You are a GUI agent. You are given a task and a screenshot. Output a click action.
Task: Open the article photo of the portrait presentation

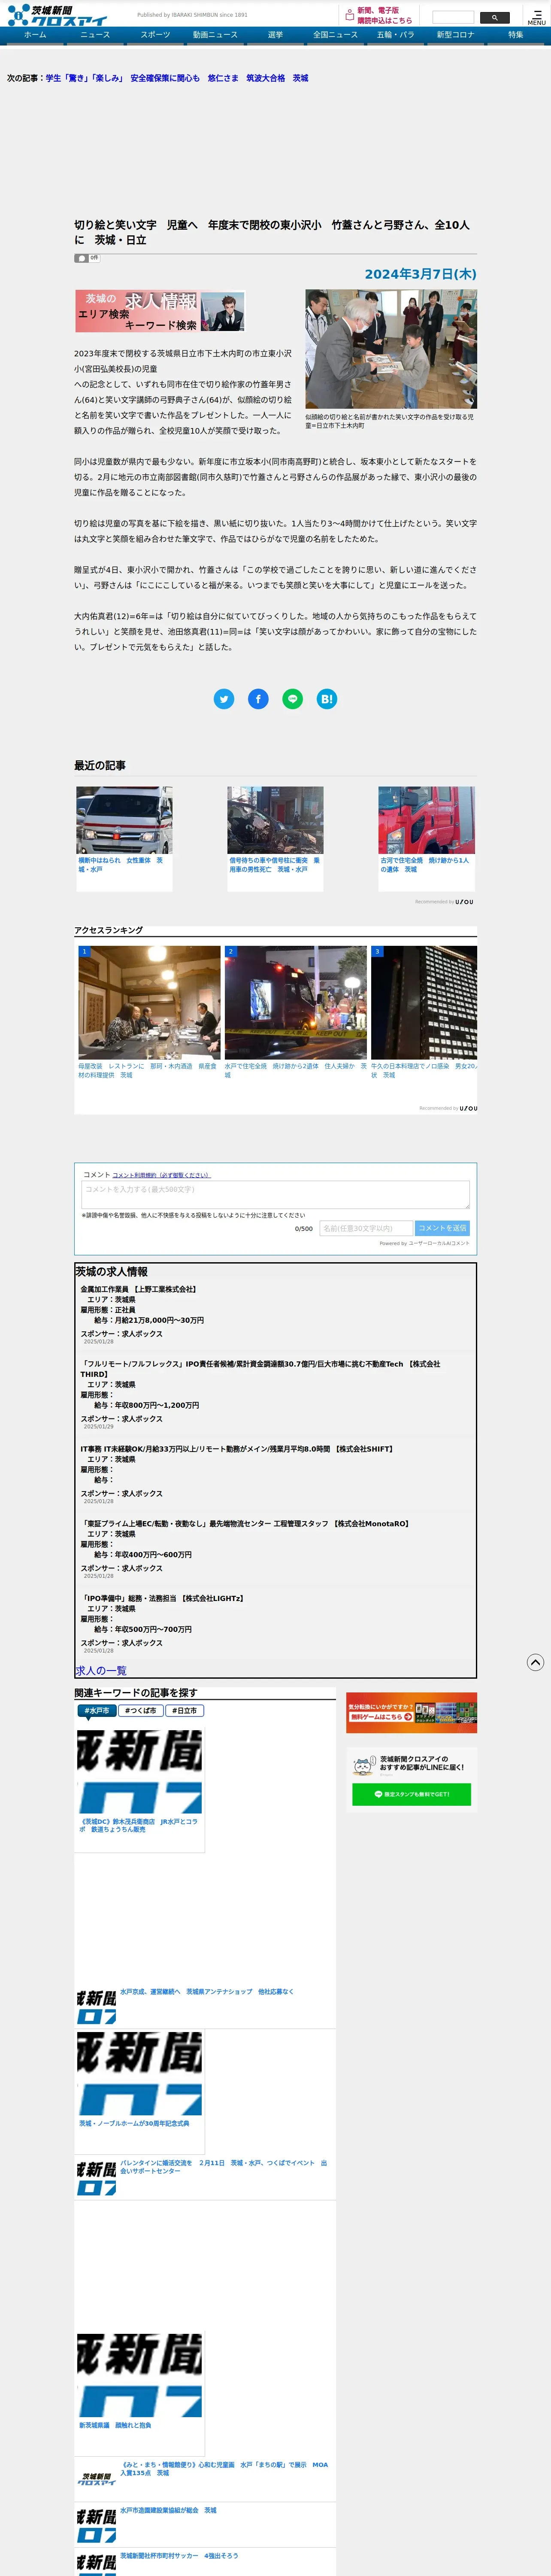(391, 349)
